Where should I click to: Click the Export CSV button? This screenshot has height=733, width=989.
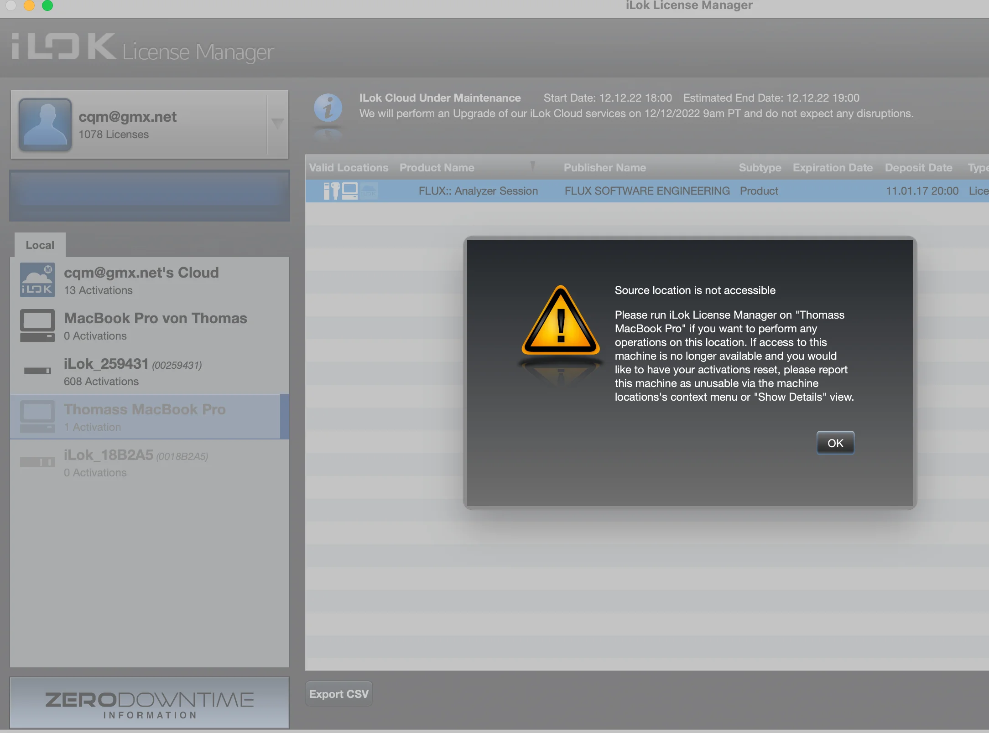(x=339, y=694)
